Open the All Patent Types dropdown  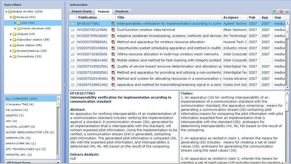58,162
